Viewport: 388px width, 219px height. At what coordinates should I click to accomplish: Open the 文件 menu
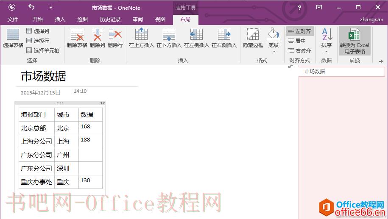tap(13, 19)
